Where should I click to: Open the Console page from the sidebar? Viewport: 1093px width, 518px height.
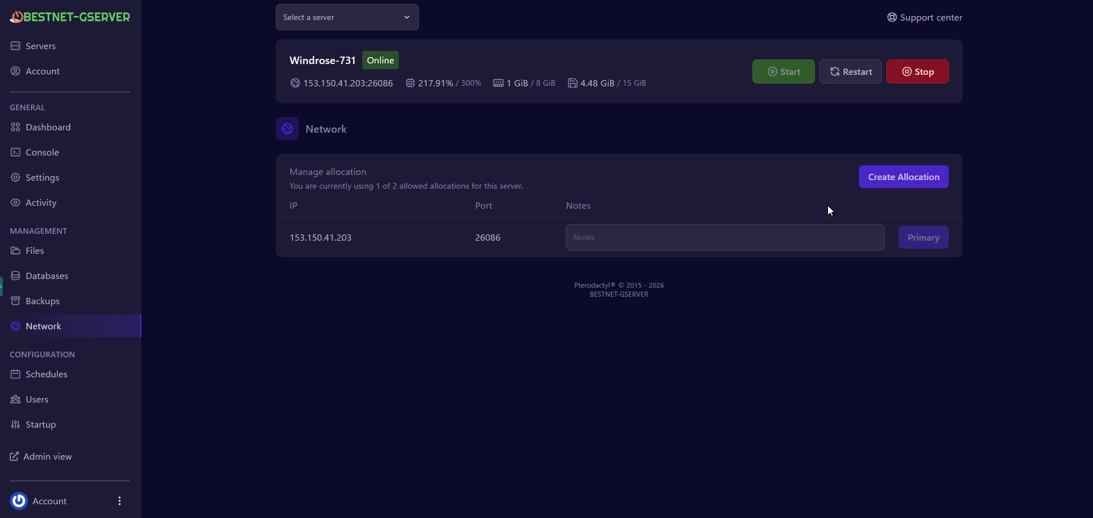[42, 152]
